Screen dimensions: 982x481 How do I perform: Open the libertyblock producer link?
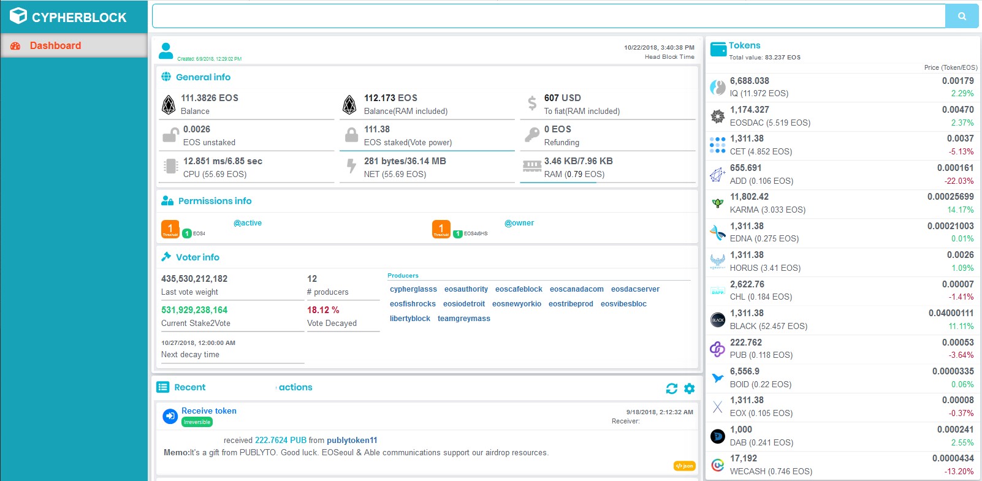coord(410,319)
